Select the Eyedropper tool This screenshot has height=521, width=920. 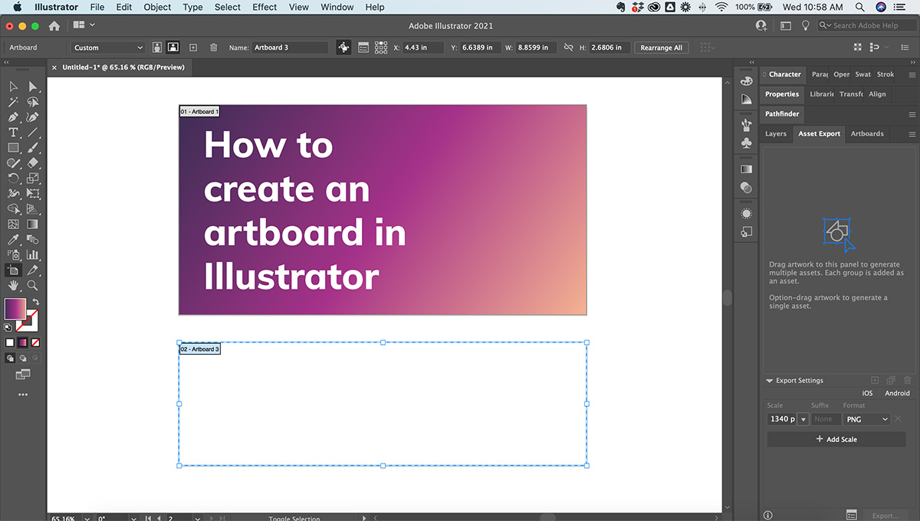point(13,240)
